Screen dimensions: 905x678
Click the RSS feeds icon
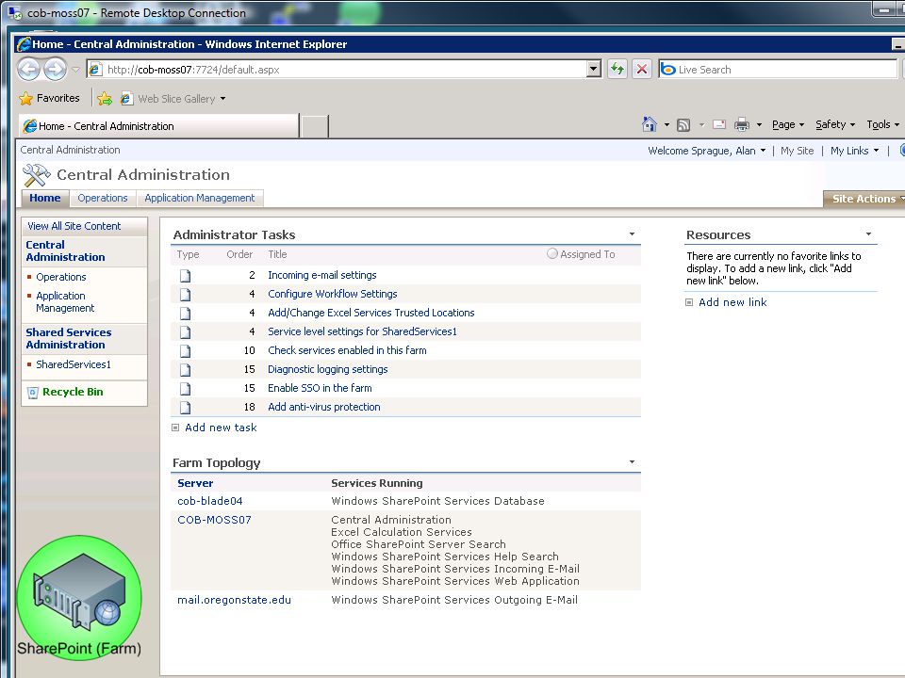683,124
